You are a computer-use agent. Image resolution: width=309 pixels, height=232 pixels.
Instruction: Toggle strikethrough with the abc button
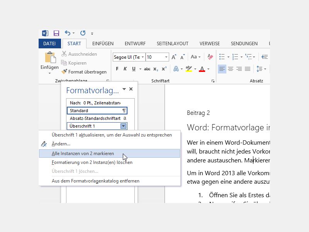pyautogui.click(x=147, y=69)
